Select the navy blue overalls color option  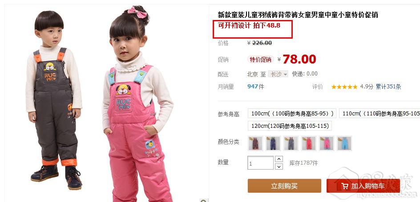pos(273,143)
